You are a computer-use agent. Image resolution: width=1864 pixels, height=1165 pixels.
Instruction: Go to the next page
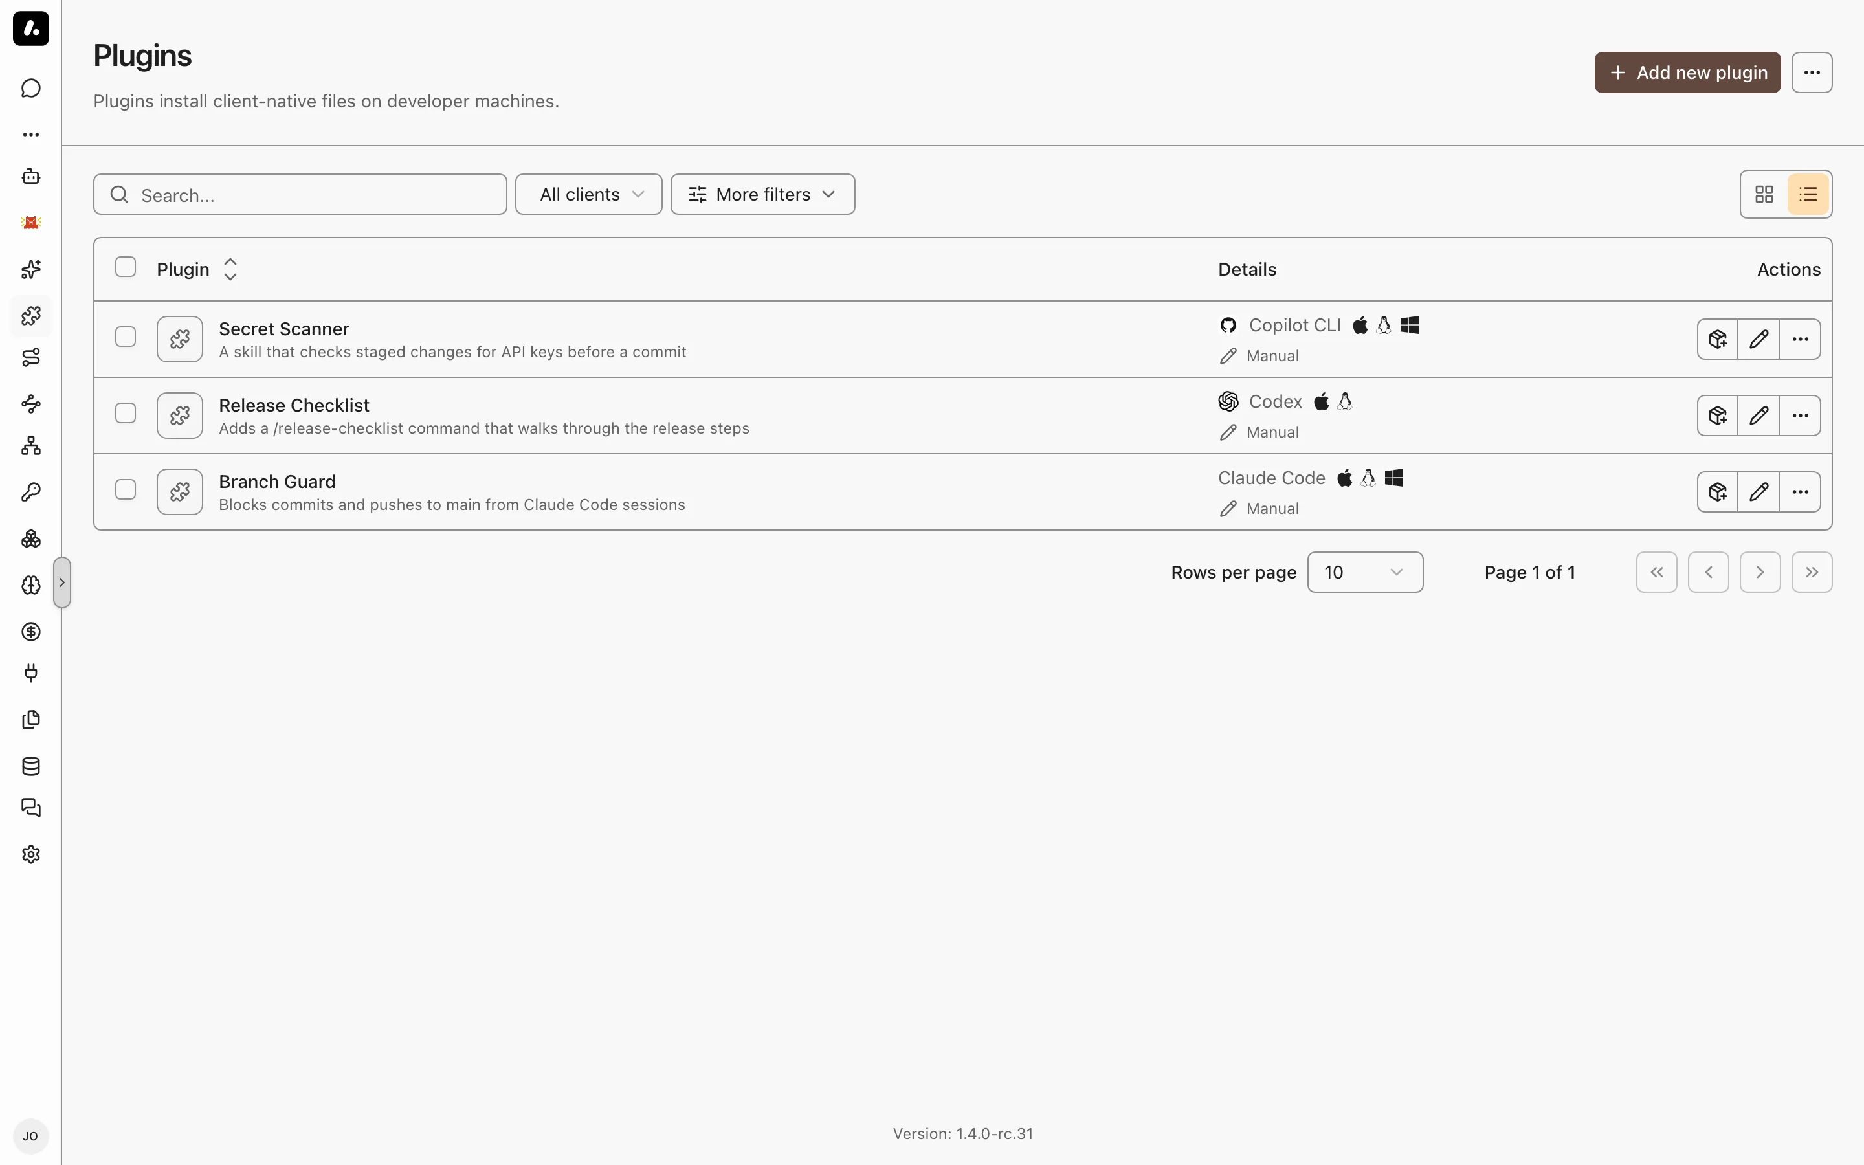(1760, 571)
